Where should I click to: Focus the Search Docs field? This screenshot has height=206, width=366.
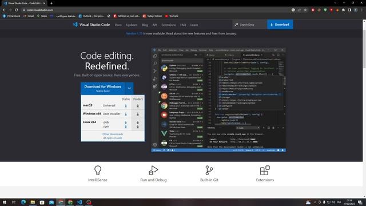[250, 25]
